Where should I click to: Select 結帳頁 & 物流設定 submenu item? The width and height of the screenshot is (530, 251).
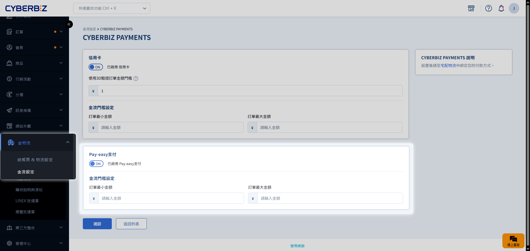(35, 160)
